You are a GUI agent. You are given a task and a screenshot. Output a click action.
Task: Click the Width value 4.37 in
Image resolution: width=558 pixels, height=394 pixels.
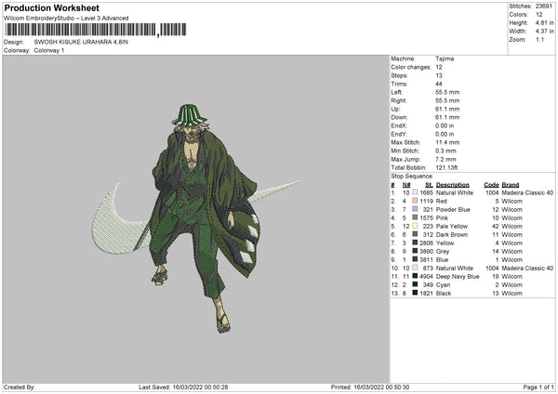pyautogui.click(x=544, y=32)
